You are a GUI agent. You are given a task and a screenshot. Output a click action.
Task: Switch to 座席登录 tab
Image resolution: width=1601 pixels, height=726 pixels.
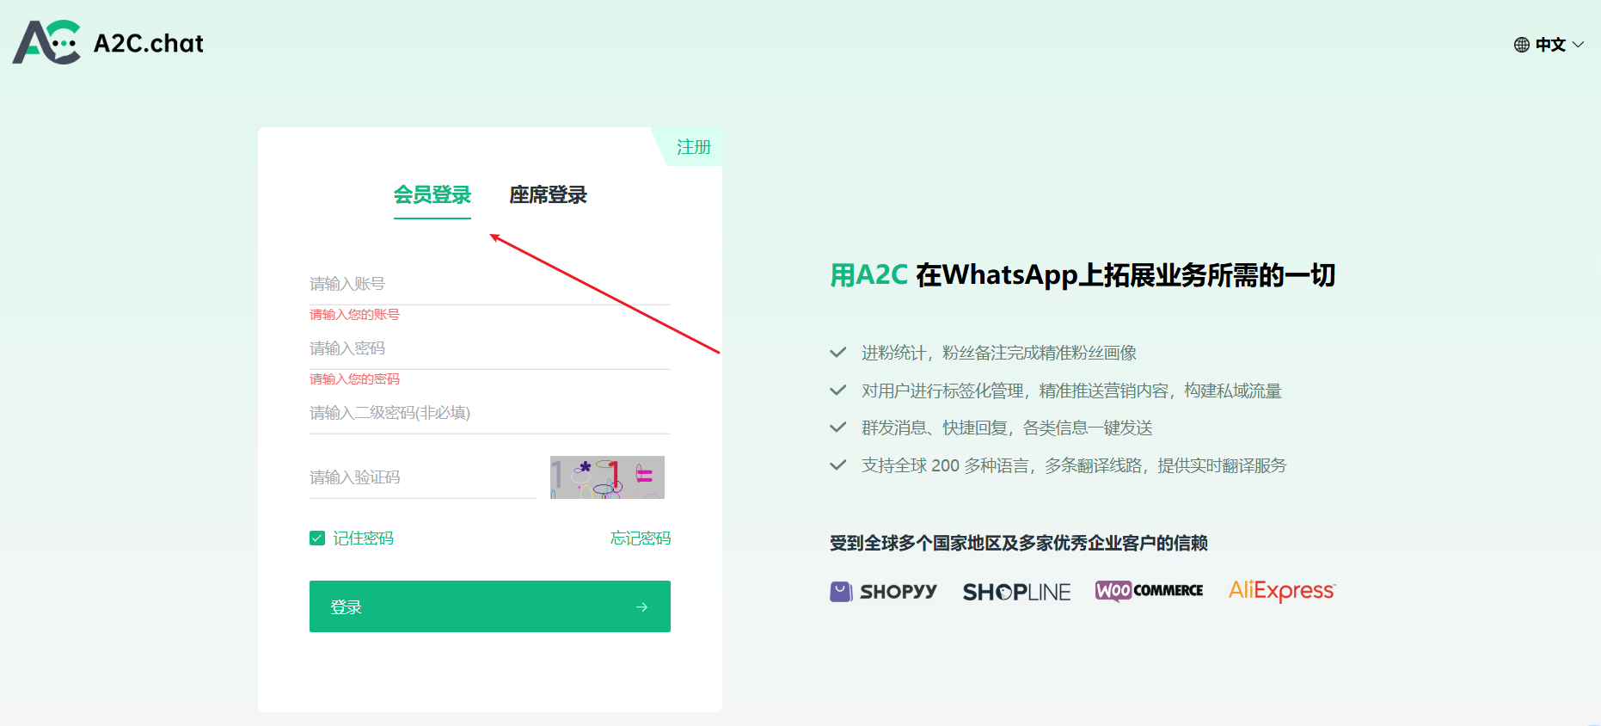coord(548,195)
